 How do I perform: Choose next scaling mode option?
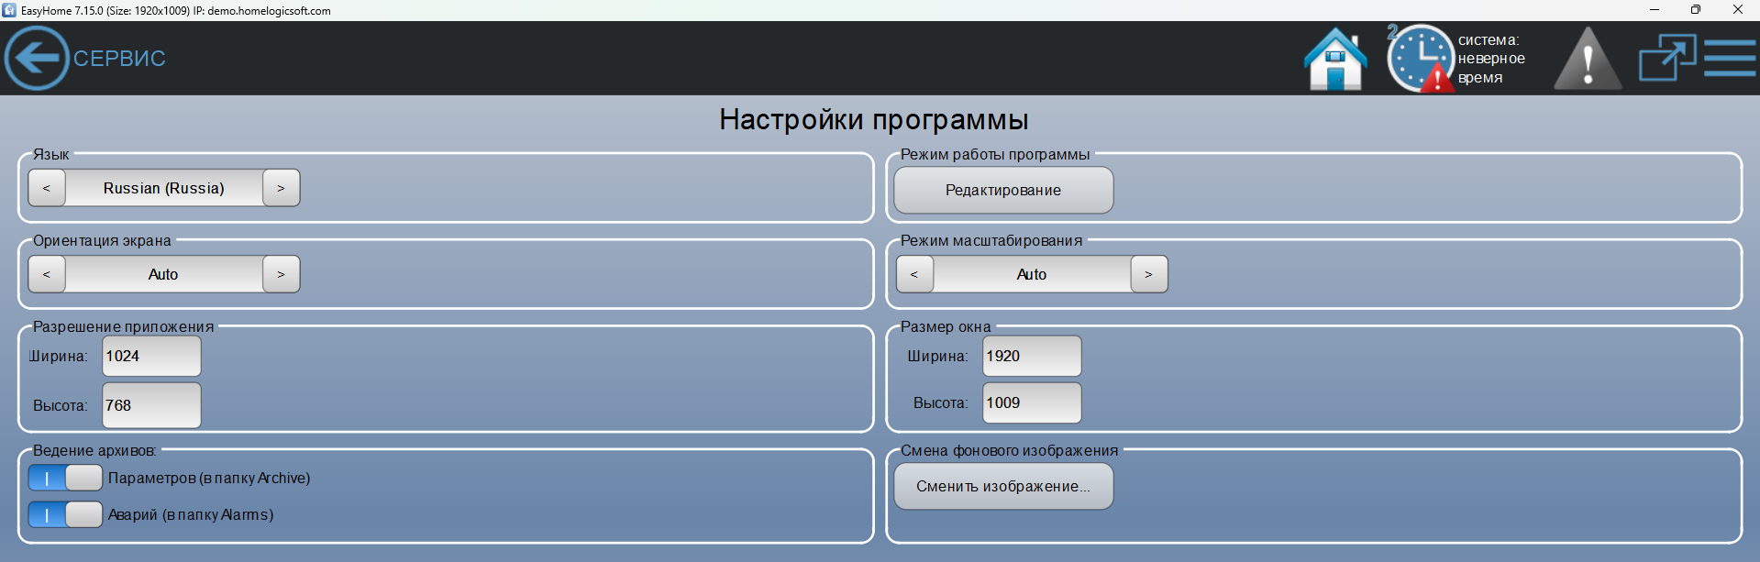(1148, 274)
